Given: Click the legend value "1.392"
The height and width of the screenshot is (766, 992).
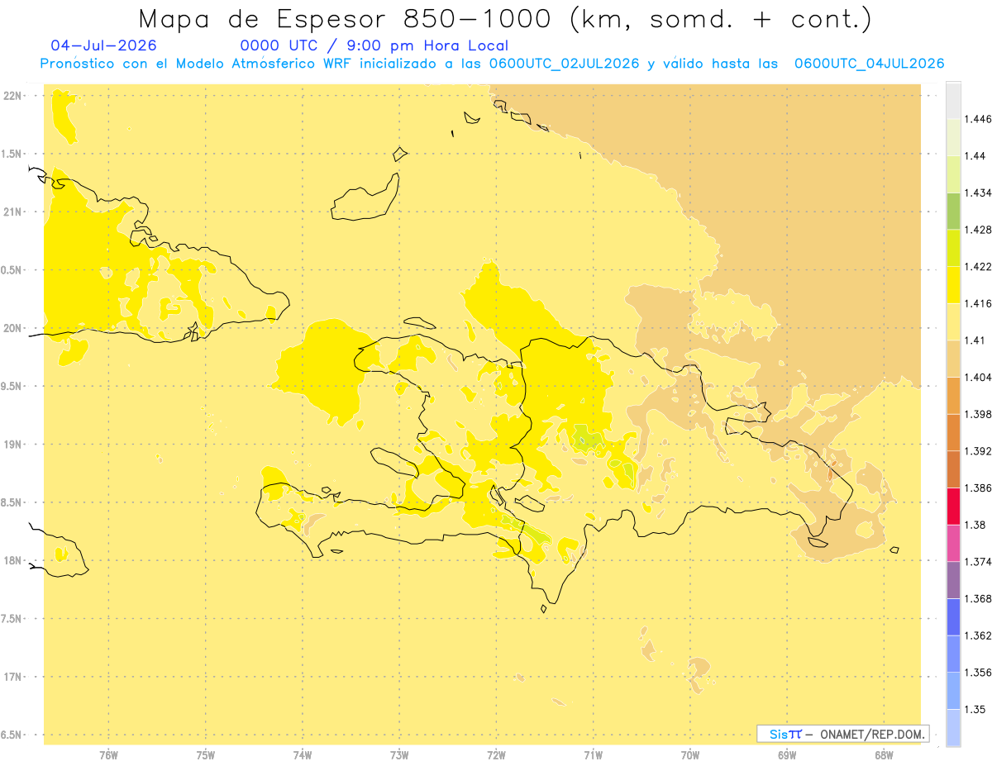Looking at the screenshot, I should (x=979, y=451).
